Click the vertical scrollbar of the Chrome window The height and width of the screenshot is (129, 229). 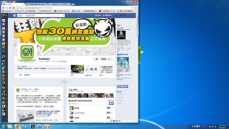pos(137,67)
